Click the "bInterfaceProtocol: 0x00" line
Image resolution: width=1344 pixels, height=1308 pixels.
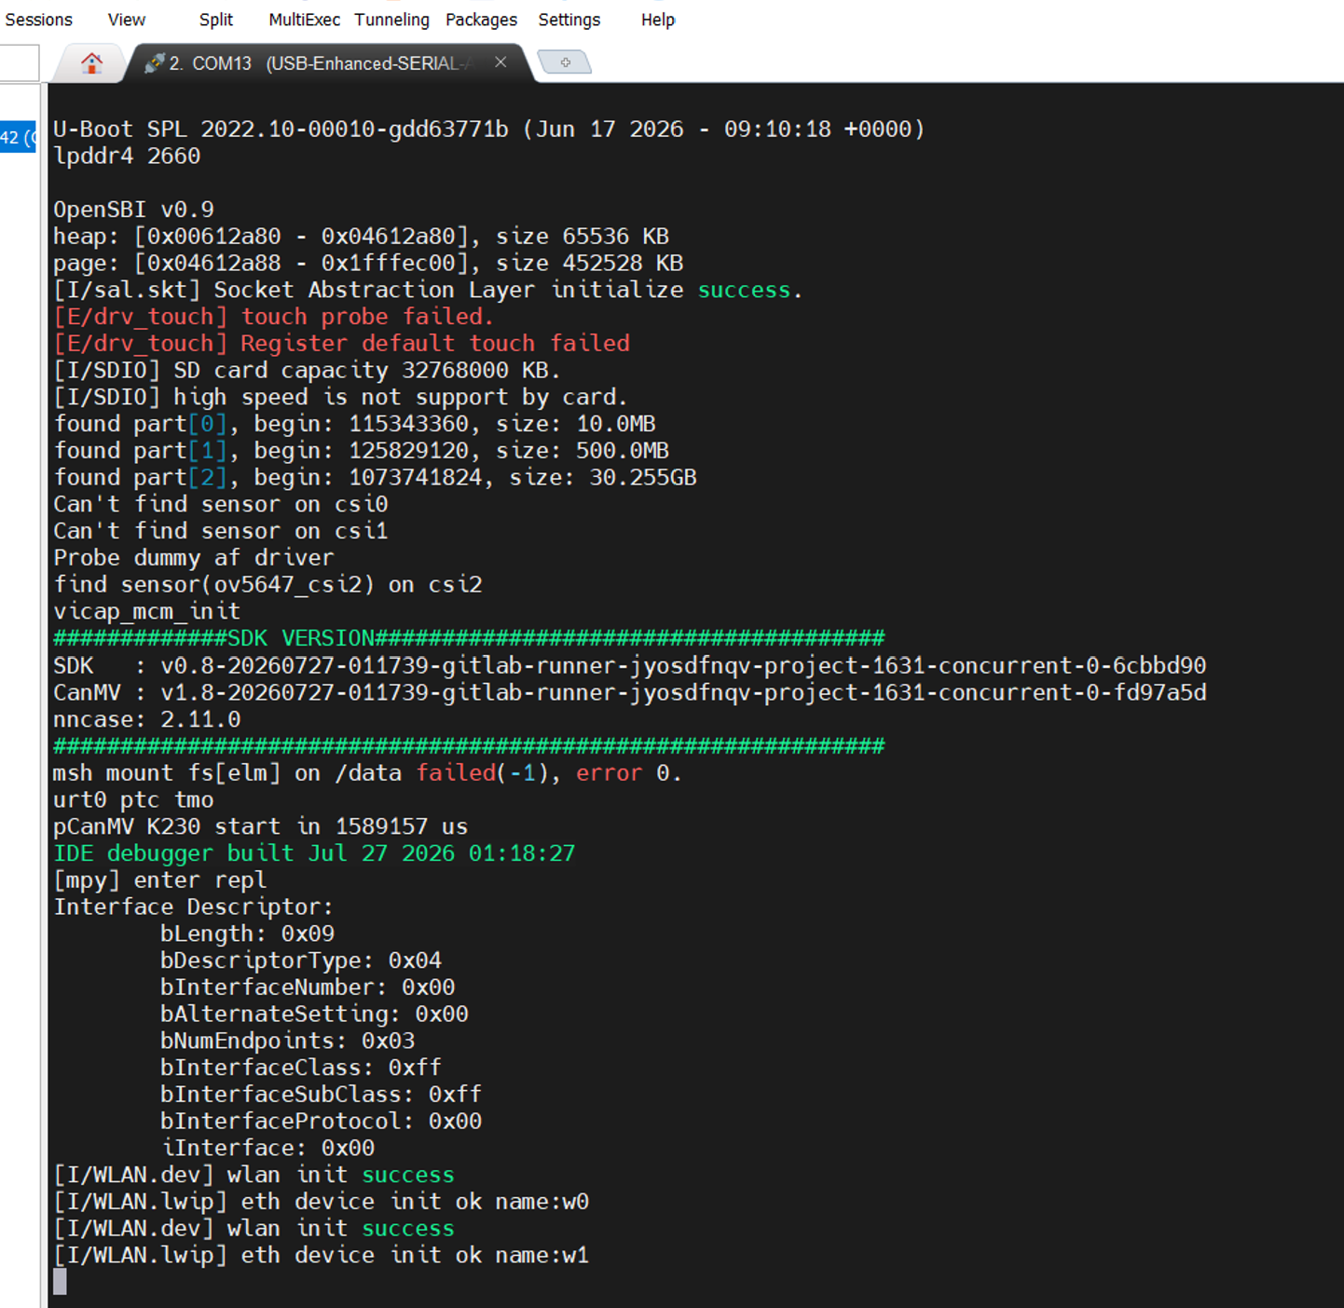tap(322, 1123)
